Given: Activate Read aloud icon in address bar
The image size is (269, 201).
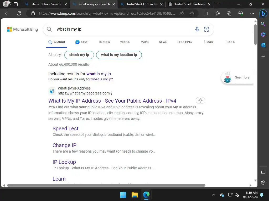Looking at the screenshot, I should [182, 13].
